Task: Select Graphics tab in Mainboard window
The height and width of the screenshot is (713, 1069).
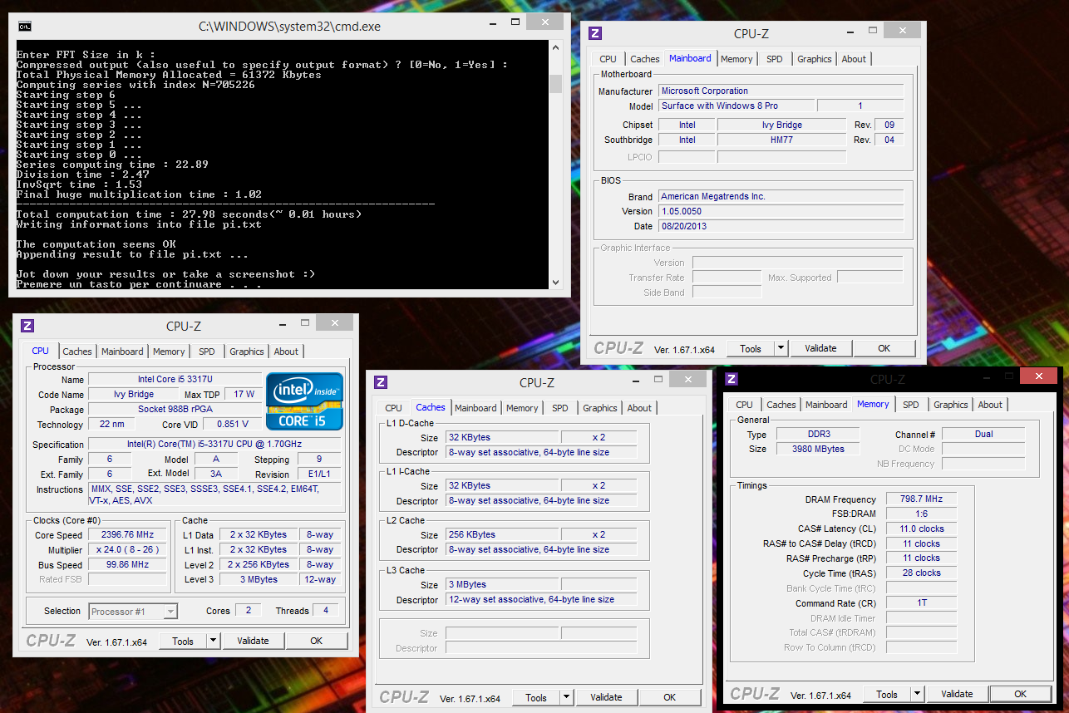Action: [814, 59]
